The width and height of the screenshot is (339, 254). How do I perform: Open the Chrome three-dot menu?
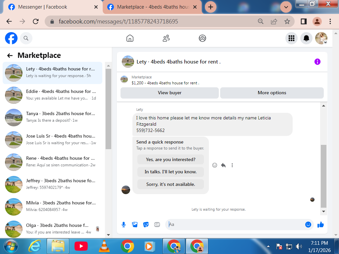(x=330, y=21)
